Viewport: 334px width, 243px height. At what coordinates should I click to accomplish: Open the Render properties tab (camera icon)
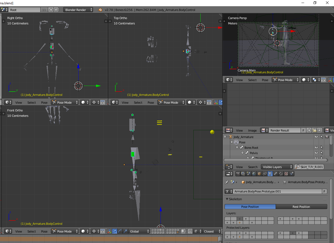[238, 174]
